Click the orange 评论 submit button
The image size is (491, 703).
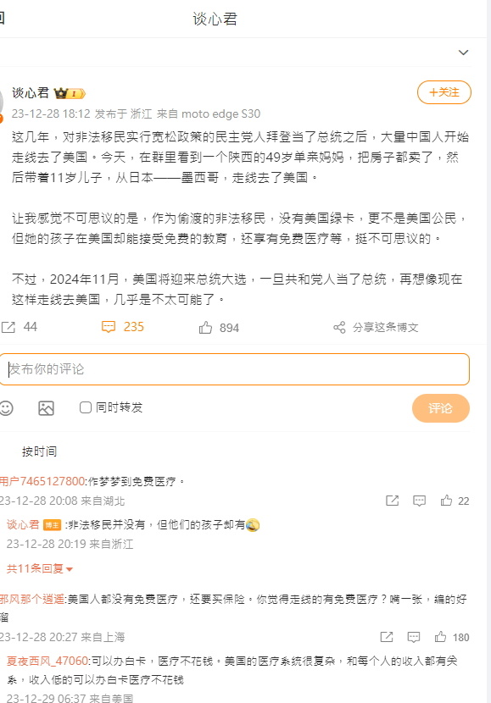coord(441,408)
